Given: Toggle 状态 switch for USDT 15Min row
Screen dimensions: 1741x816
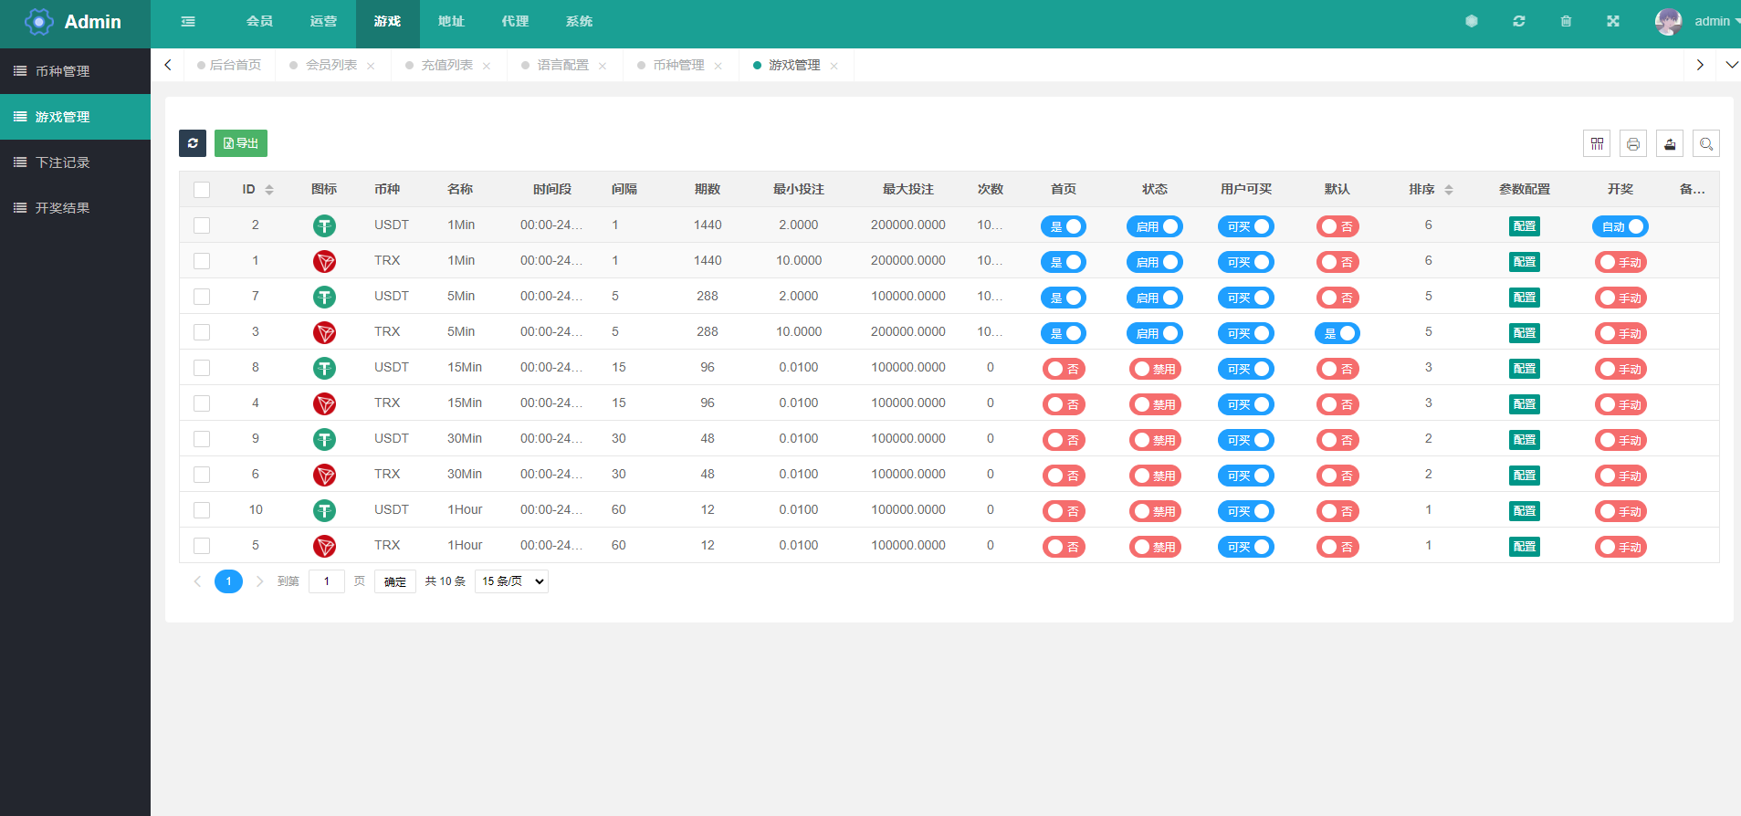Looking at the screenshot, I should [1155, 369].
